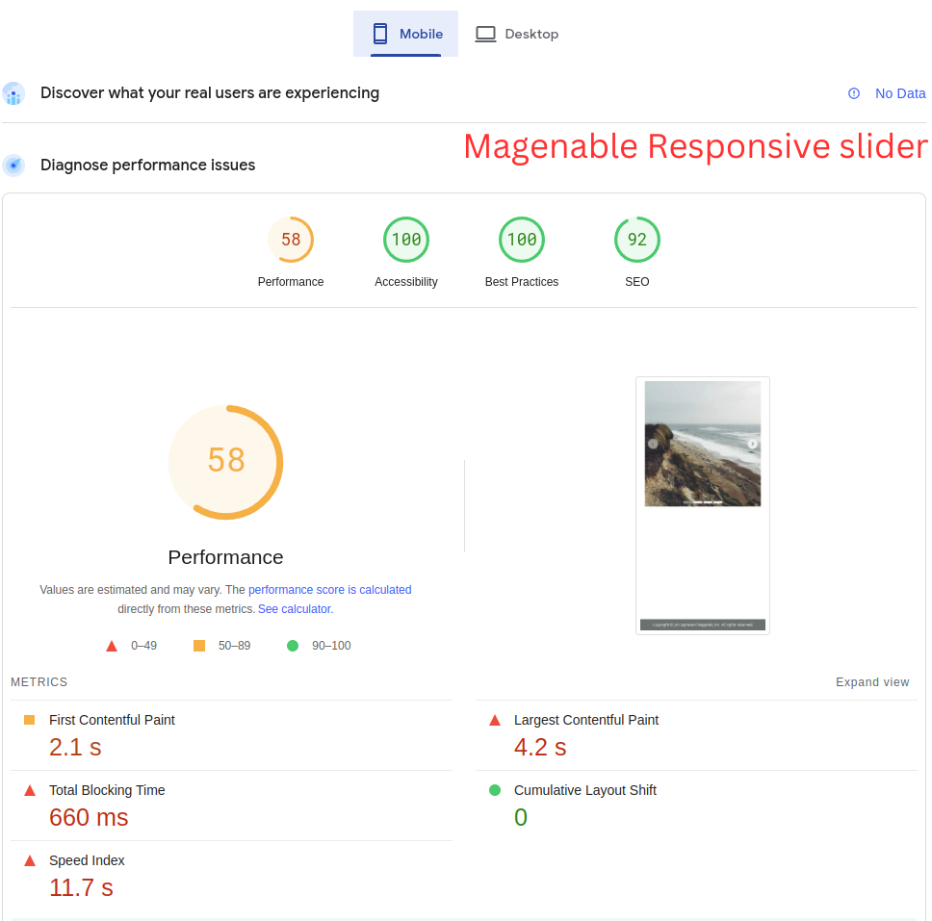Click the slider next arrow in screenshot
Image resolution: width=932 pixels, height=921 pixels.
tap(753, 444)
